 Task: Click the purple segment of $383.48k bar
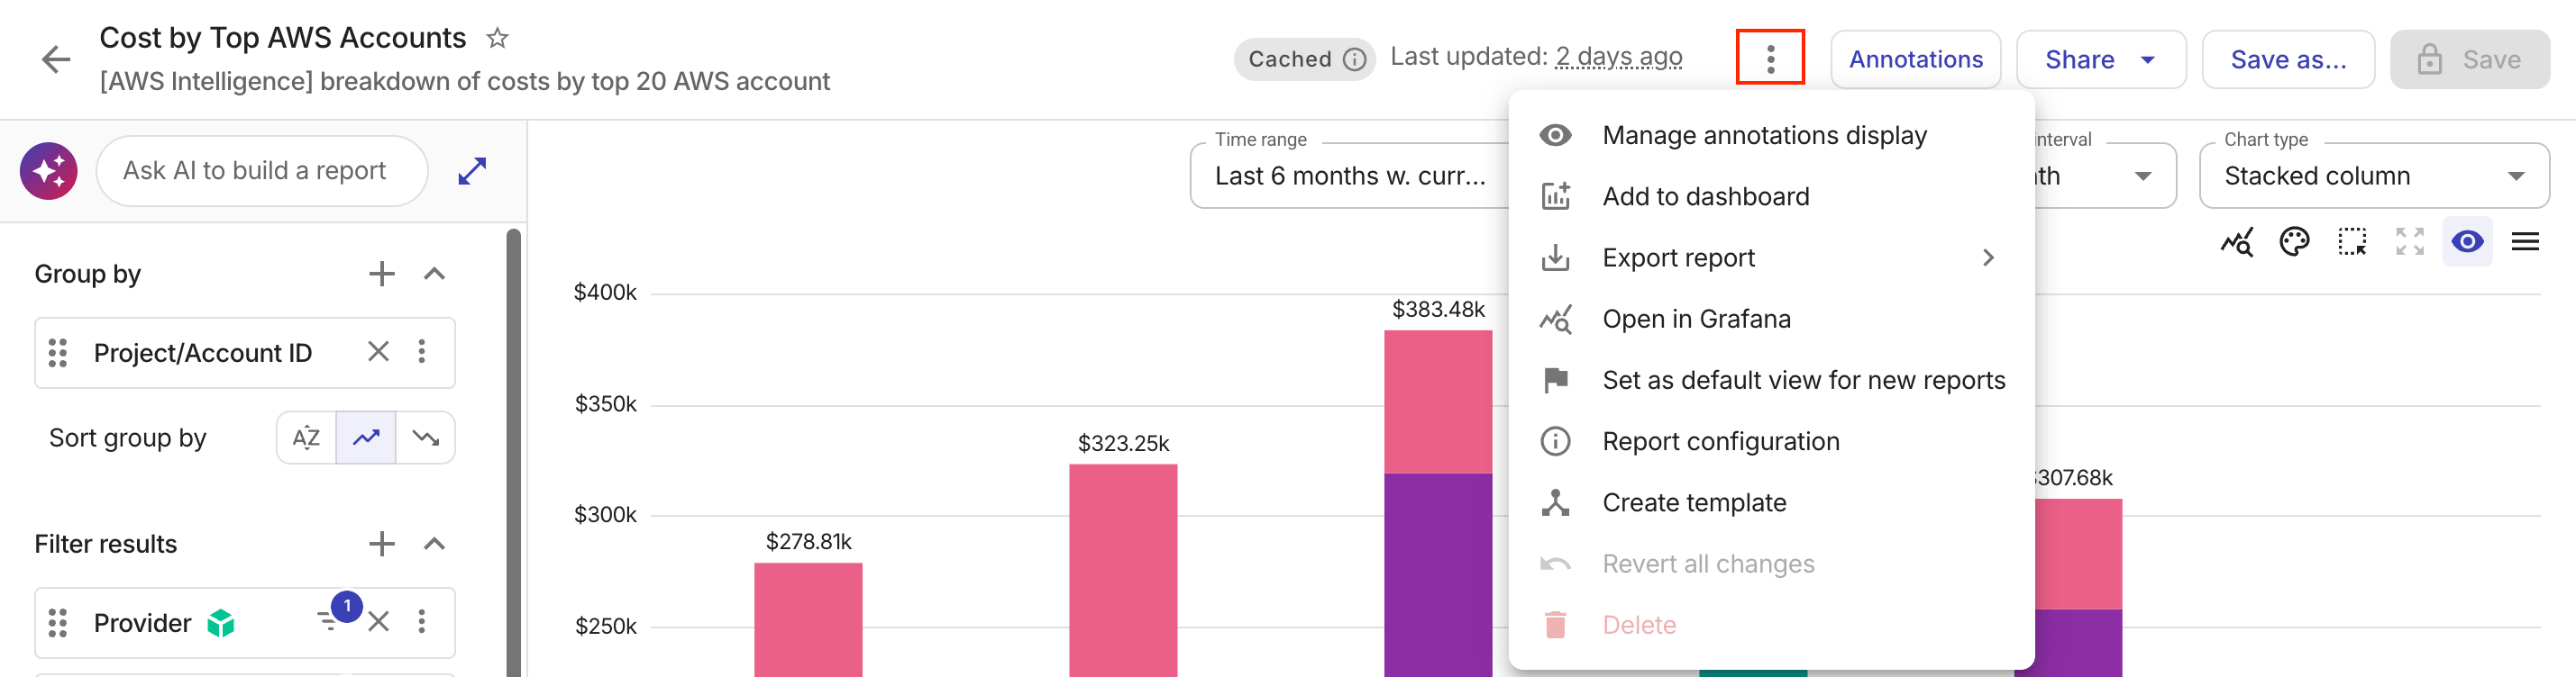pyautogui.click(x=1438, y=575)
